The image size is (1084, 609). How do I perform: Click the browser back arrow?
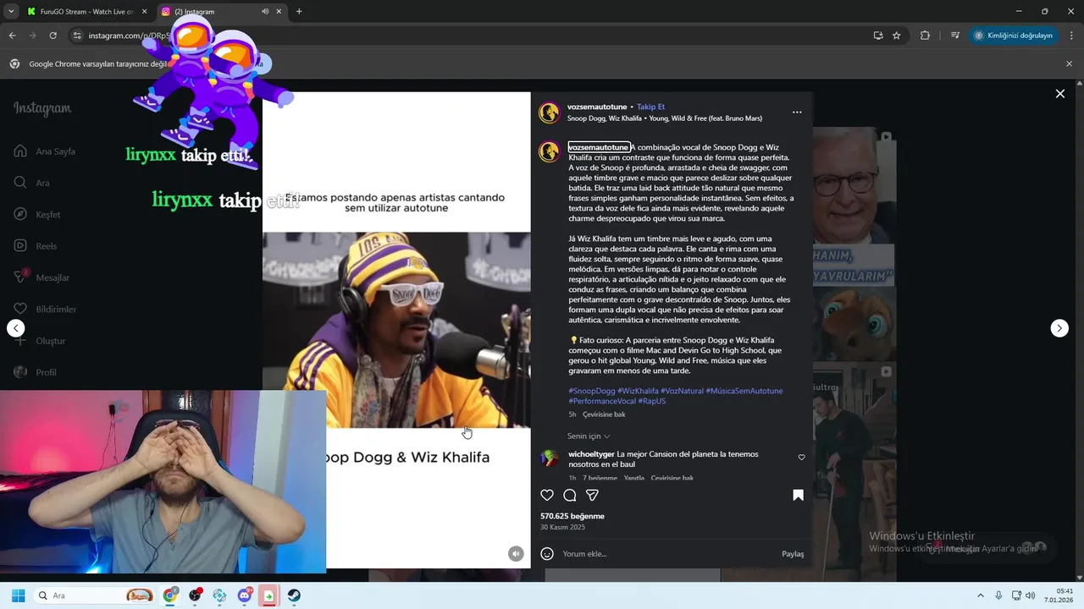point(12,36)
